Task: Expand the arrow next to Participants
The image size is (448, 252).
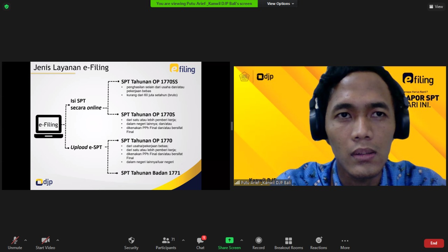Action: [x=183, y=240]
